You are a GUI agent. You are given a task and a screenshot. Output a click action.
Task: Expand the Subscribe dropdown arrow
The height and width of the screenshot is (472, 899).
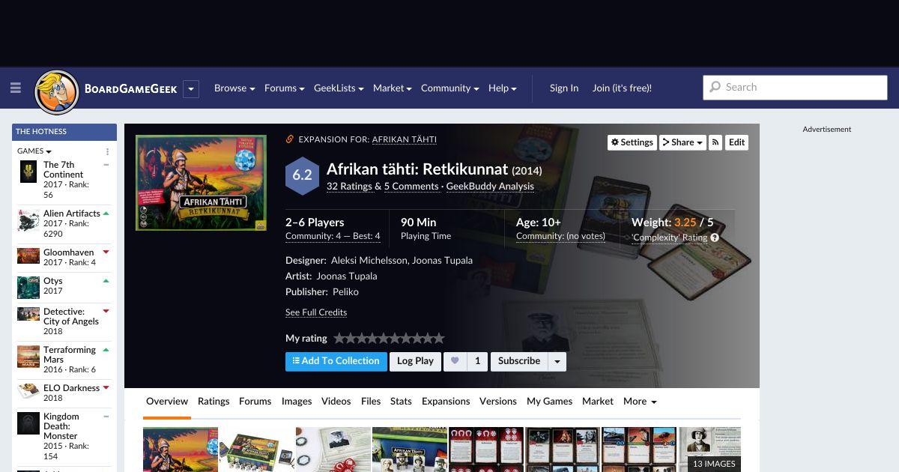pyautogui.click(x=557, y=361)
